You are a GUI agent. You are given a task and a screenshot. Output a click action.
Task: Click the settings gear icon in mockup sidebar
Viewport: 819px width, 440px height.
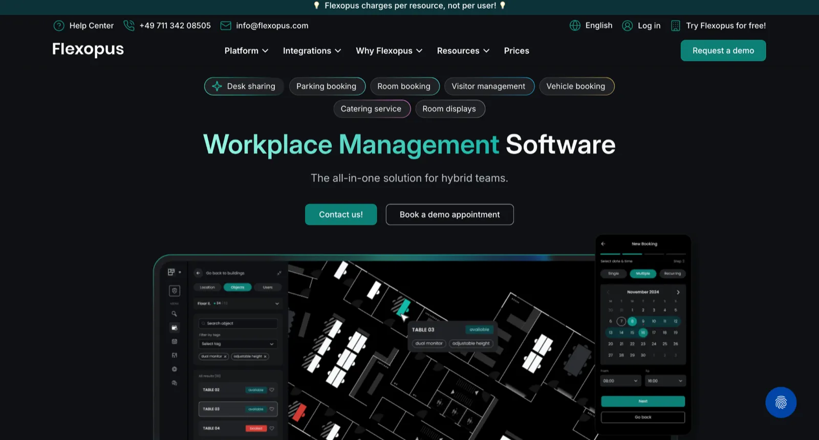174,369
